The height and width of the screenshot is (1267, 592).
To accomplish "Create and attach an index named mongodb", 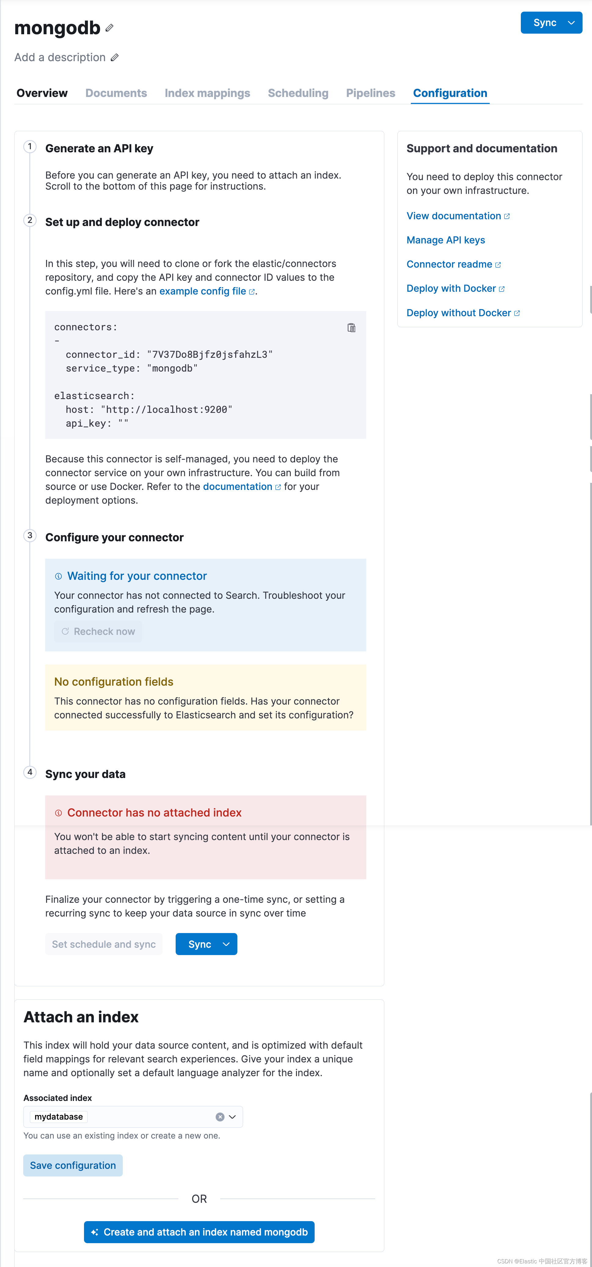I will click(x=199, y=1232).
